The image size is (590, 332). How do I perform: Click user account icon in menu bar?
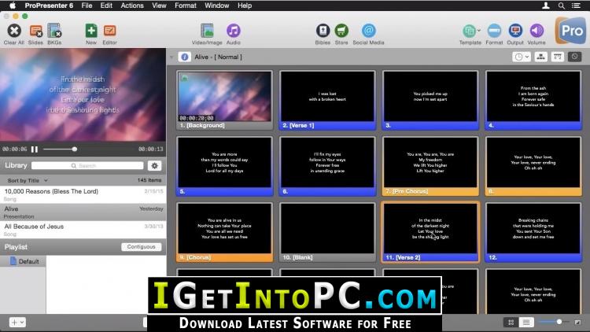(546, 6)
